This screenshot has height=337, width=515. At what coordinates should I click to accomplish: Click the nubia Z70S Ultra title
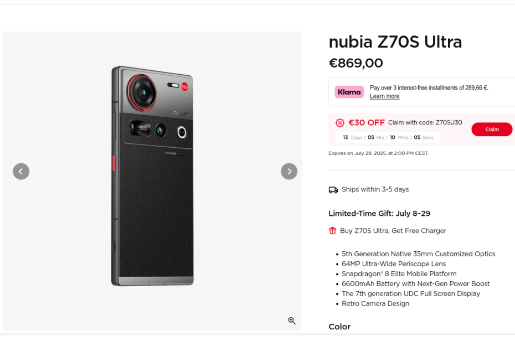(395, 42)
